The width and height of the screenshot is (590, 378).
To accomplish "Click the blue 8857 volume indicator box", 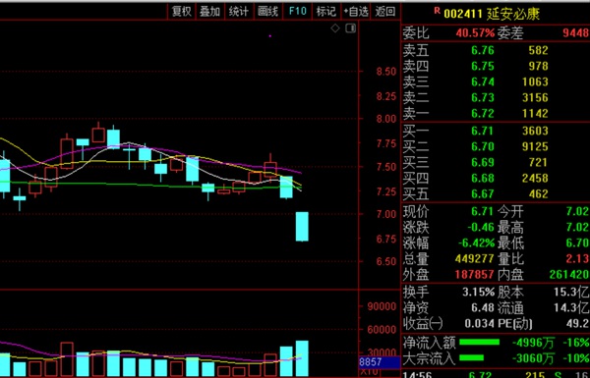I will 380,362.
